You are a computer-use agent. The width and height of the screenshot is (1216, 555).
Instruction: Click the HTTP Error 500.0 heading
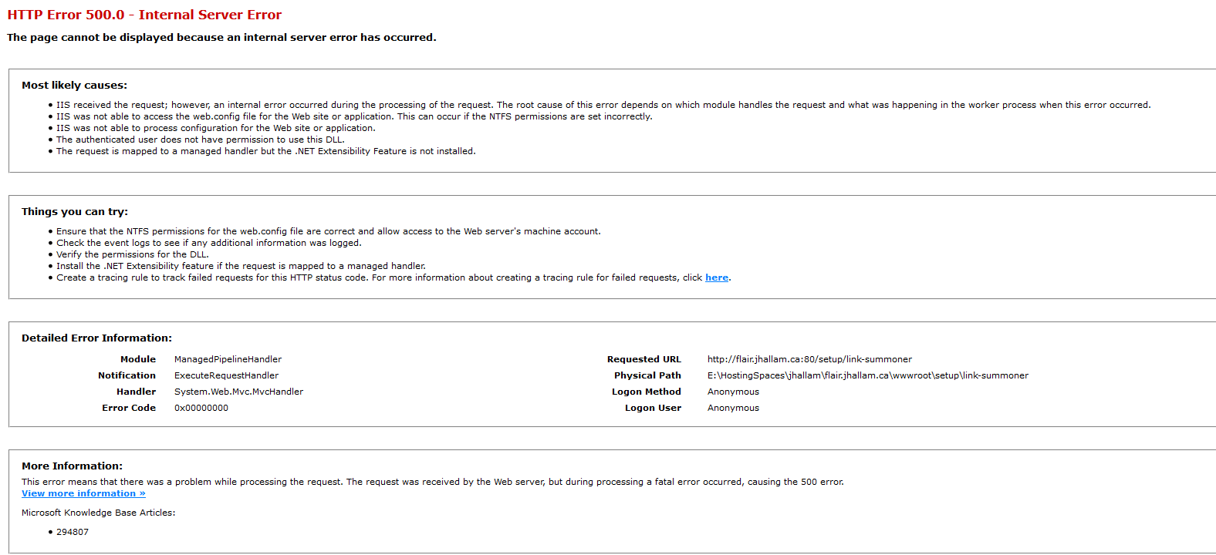click(144, 15)
